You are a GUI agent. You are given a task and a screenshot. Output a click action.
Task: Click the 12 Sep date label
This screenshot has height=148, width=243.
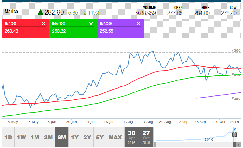[x=183, y=122]
